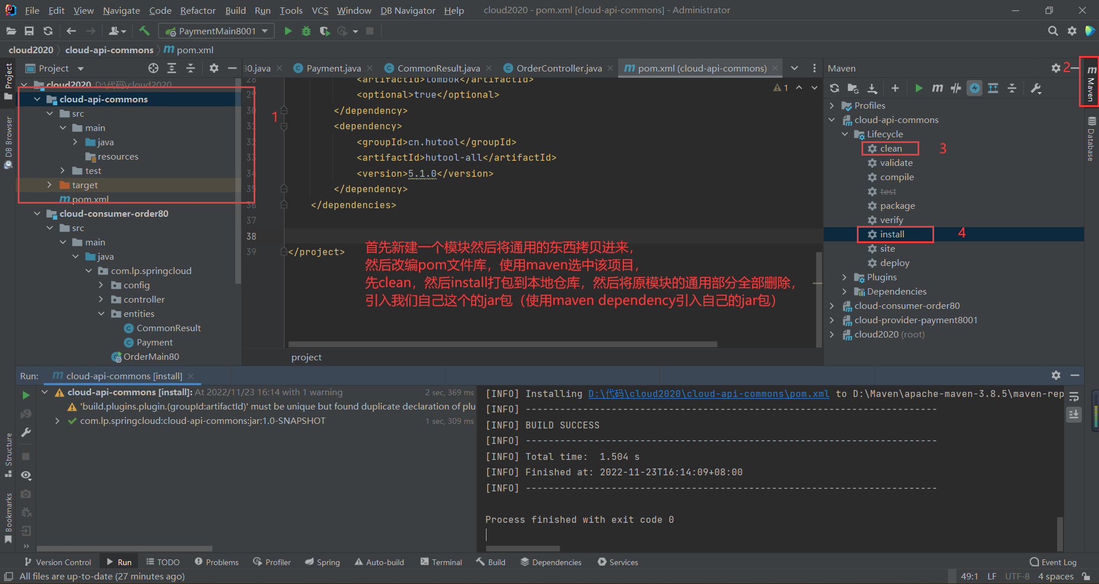The width and height of the screenshot is (1099, 584).
Task: Collapse all in Maven panel
Action: (1012, 88)
